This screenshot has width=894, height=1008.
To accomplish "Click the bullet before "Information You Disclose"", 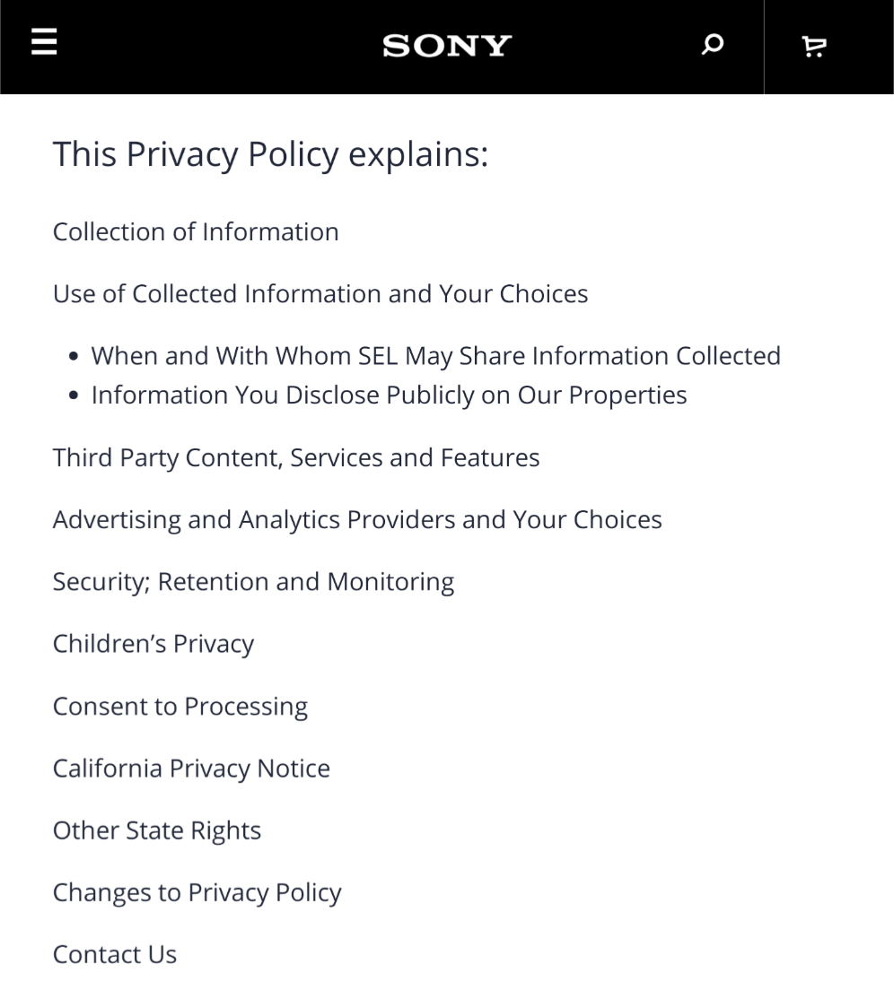I will tap(74, 396).
